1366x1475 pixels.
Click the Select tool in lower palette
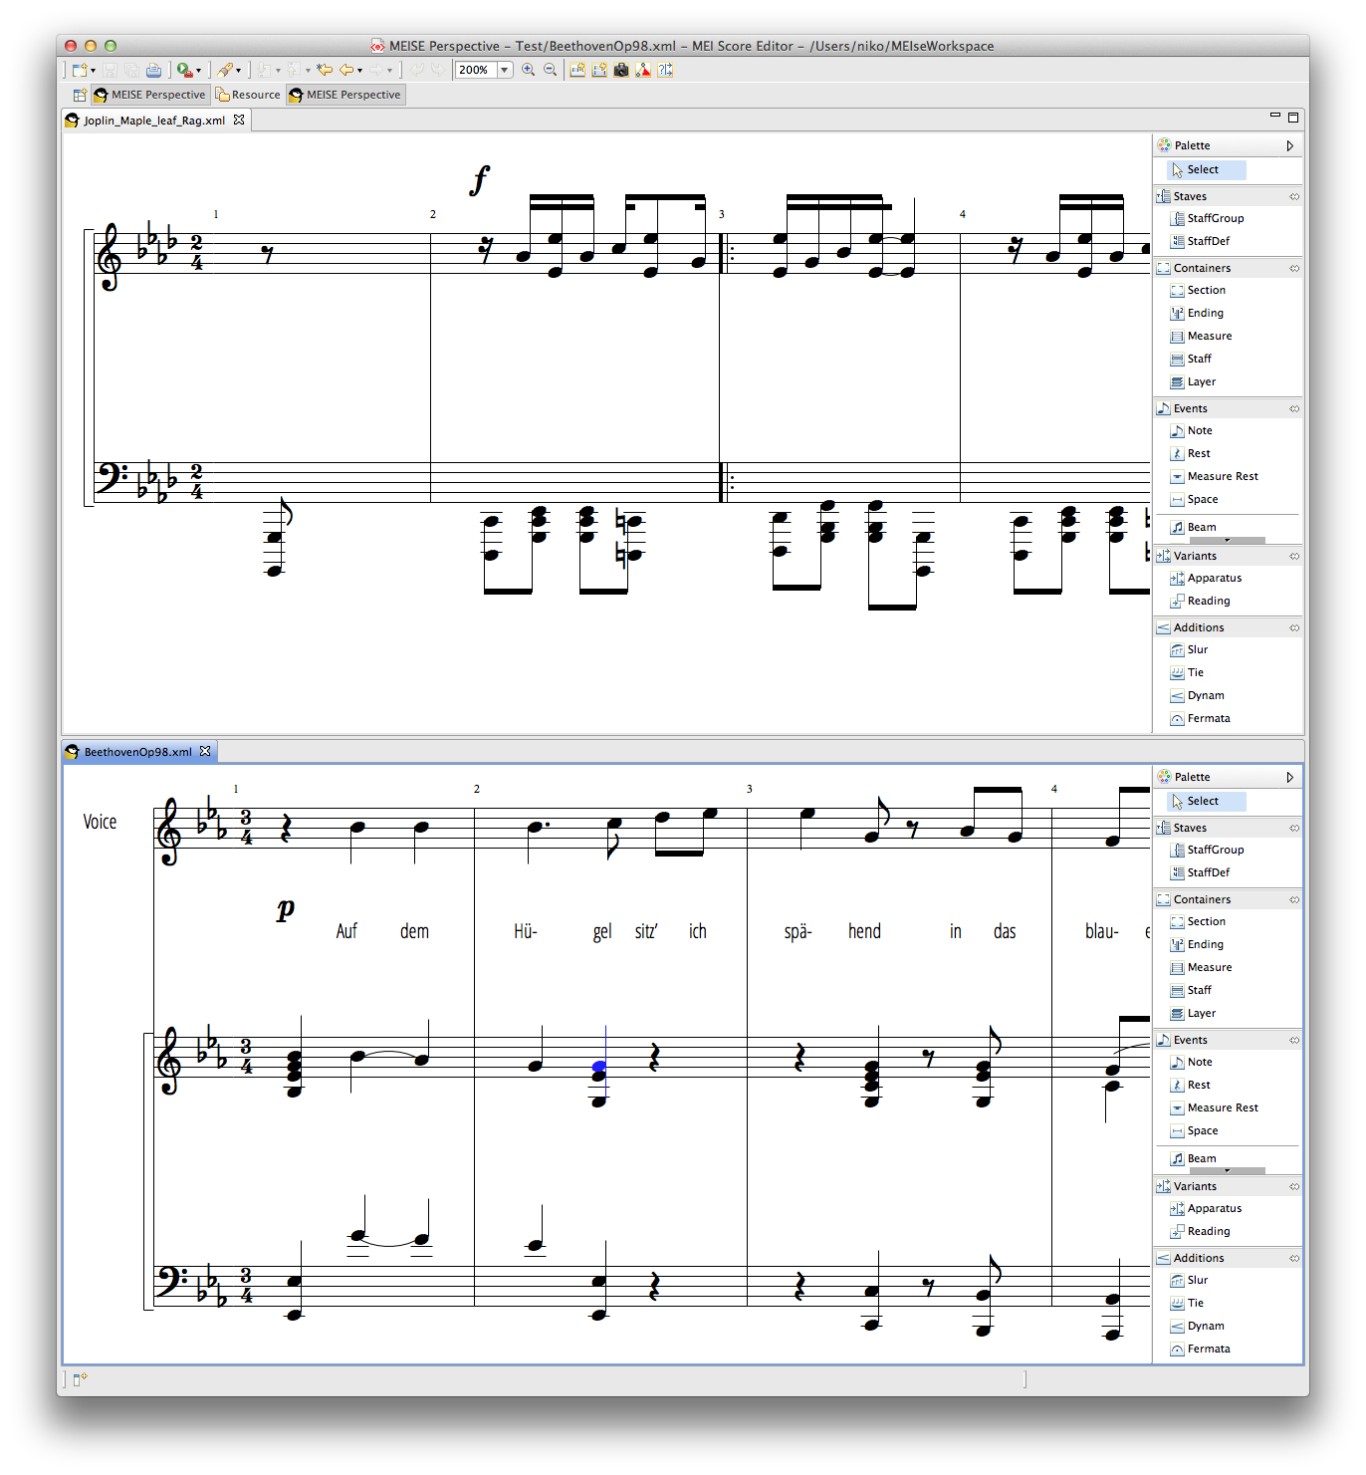pyautogui.click(x=1202, y=801)
